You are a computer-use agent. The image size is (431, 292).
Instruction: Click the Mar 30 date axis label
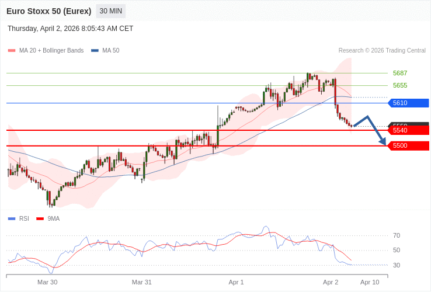pos(47,283)
